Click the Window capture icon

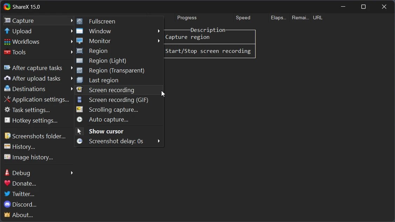tap(80, 31)
